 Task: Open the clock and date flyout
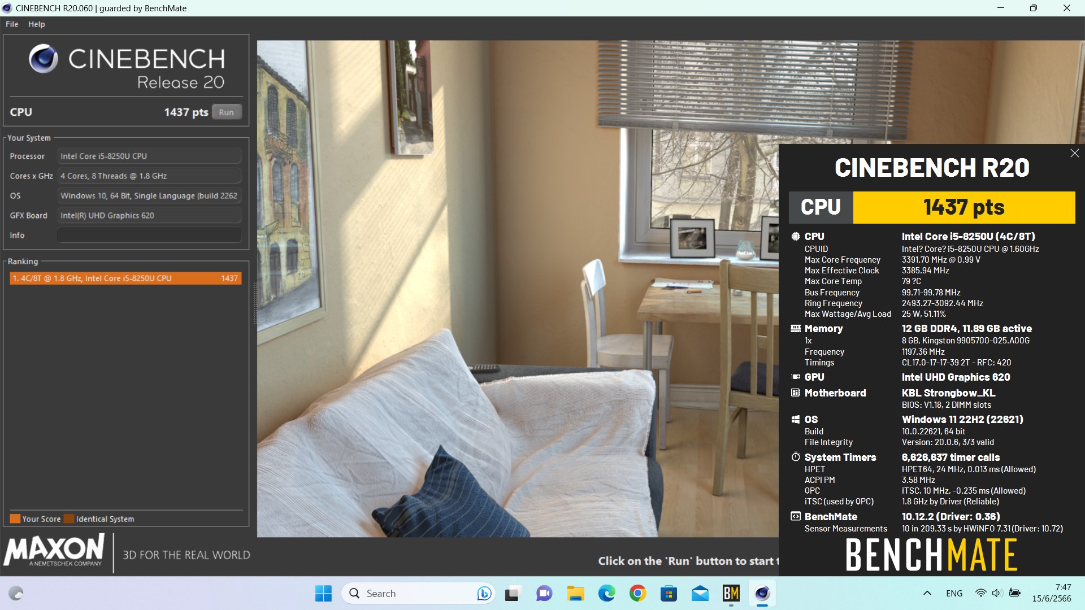pos(1052,593)
